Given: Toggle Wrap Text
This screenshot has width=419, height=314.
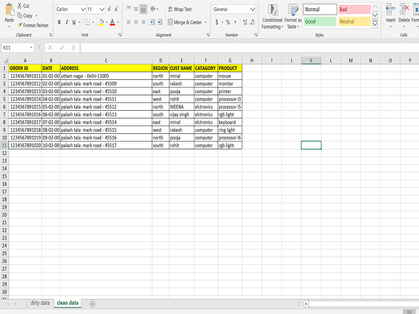Looking at the screenshot, I should tap(180, 9).
